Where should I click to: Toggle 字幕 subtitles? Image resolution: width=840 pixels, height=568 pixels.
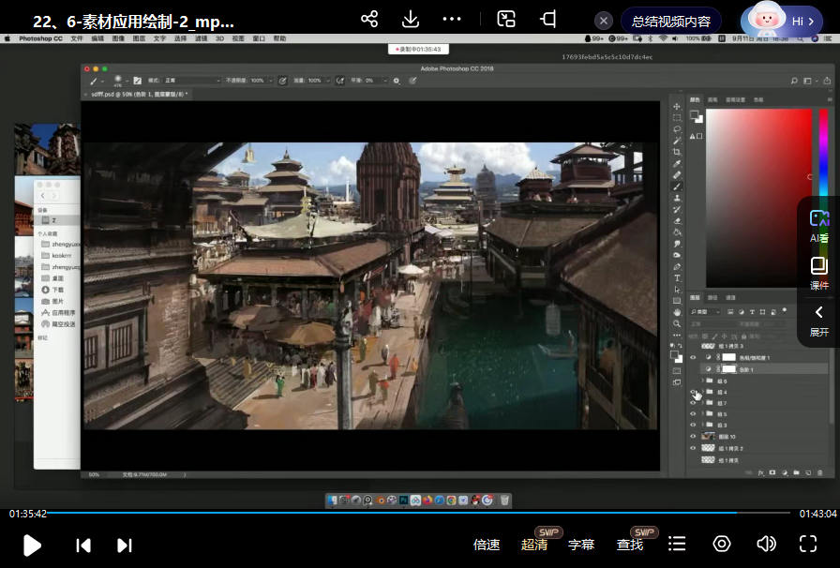(x=581, y=545)
